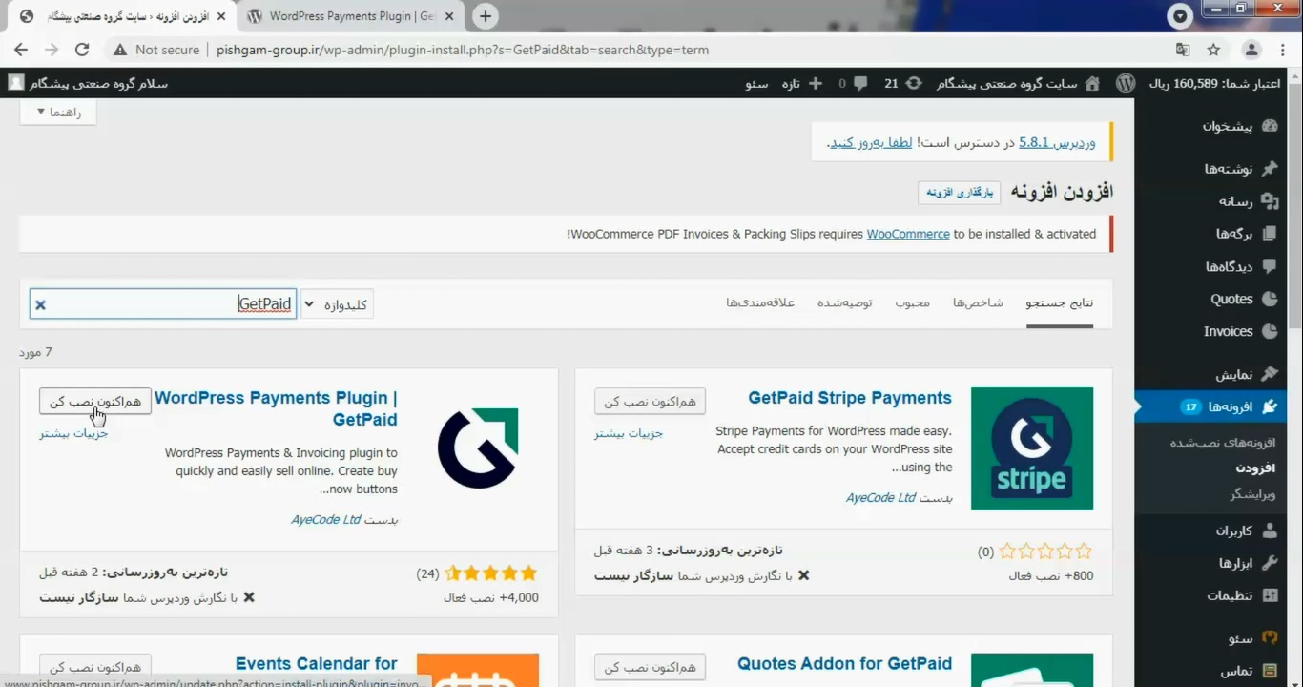Click the WordPress Payments GetPaid logo thumbnail
The height and width of the screenshot is (687, 1303).
pos(478,448)
